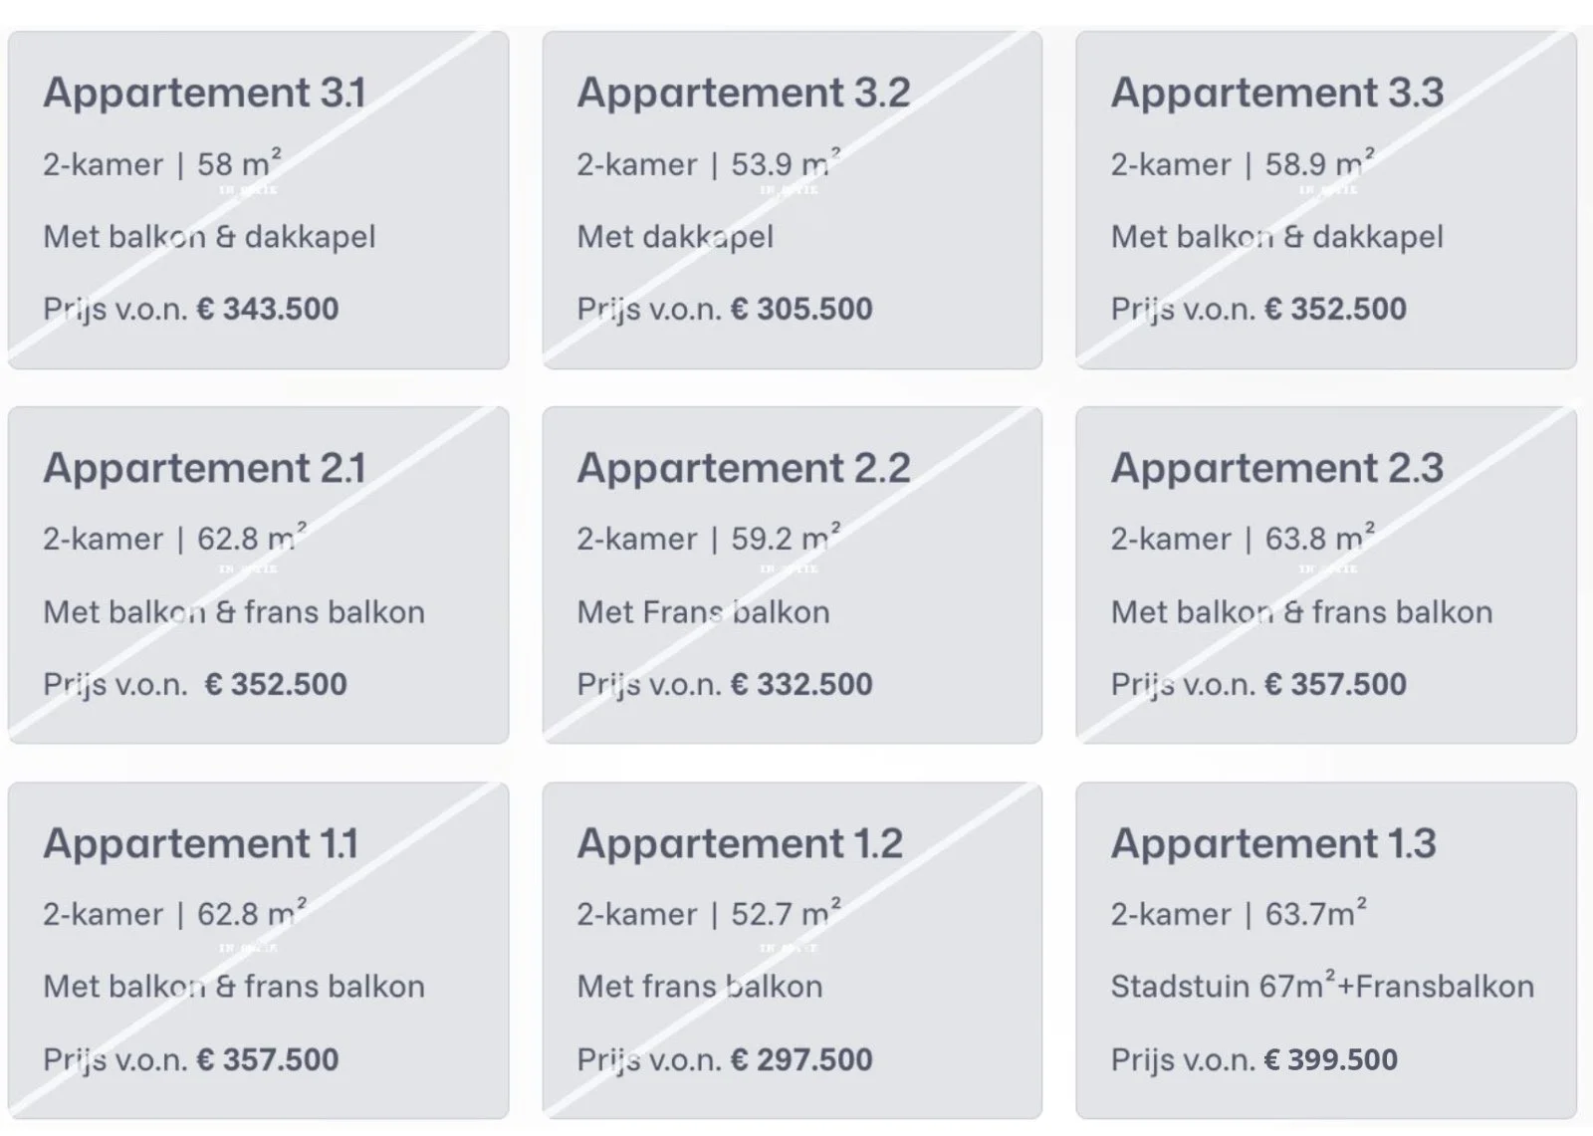Click the 53.9 m² size label
The width and height of the screenshot is (1593, 1136).
click(786, 163)
